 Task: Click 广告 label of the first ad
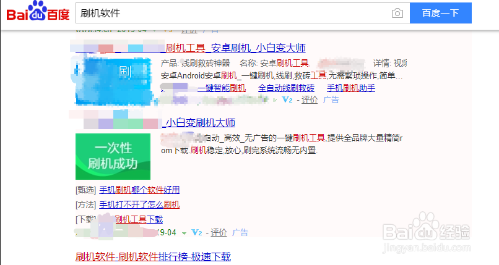[x=331, y=100]
